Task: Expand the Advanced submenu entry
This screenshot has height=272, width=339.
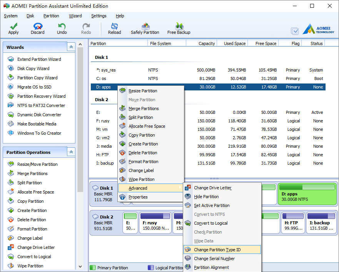Action: (x=151, y=188)
